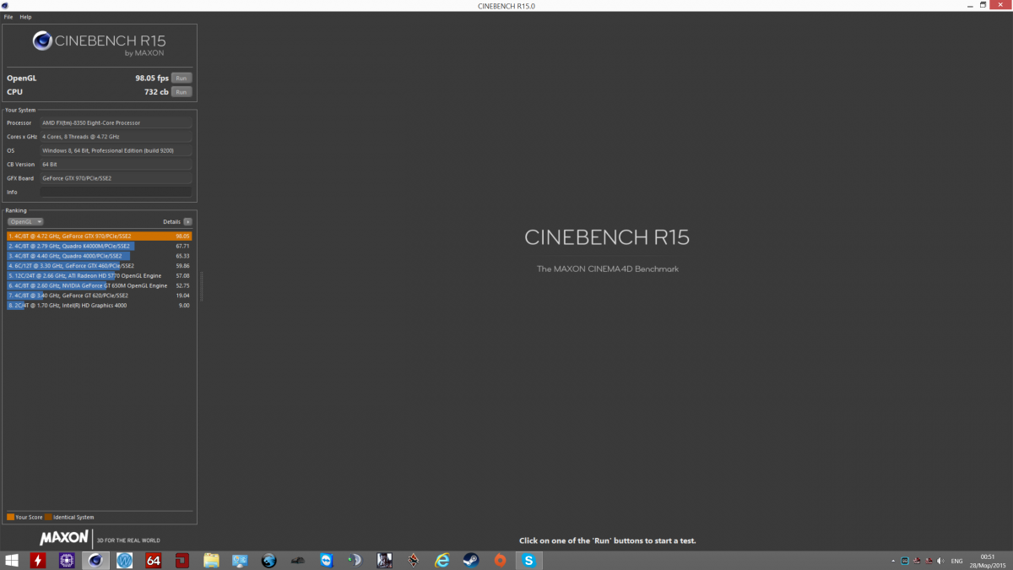Click the teal-bordered system tray icon
Screen dimensions: 1013x570
[x=905, y=561]
